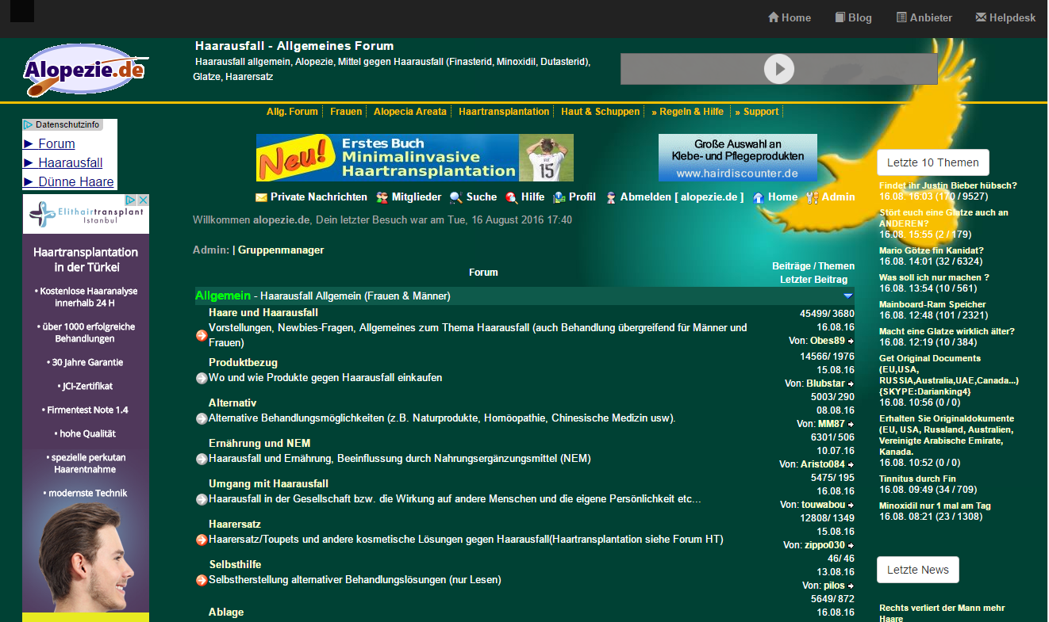Viewport: 1049px width, 622px height.
Task: Click the Admin tools icon
Action: (x=812, y=197)
